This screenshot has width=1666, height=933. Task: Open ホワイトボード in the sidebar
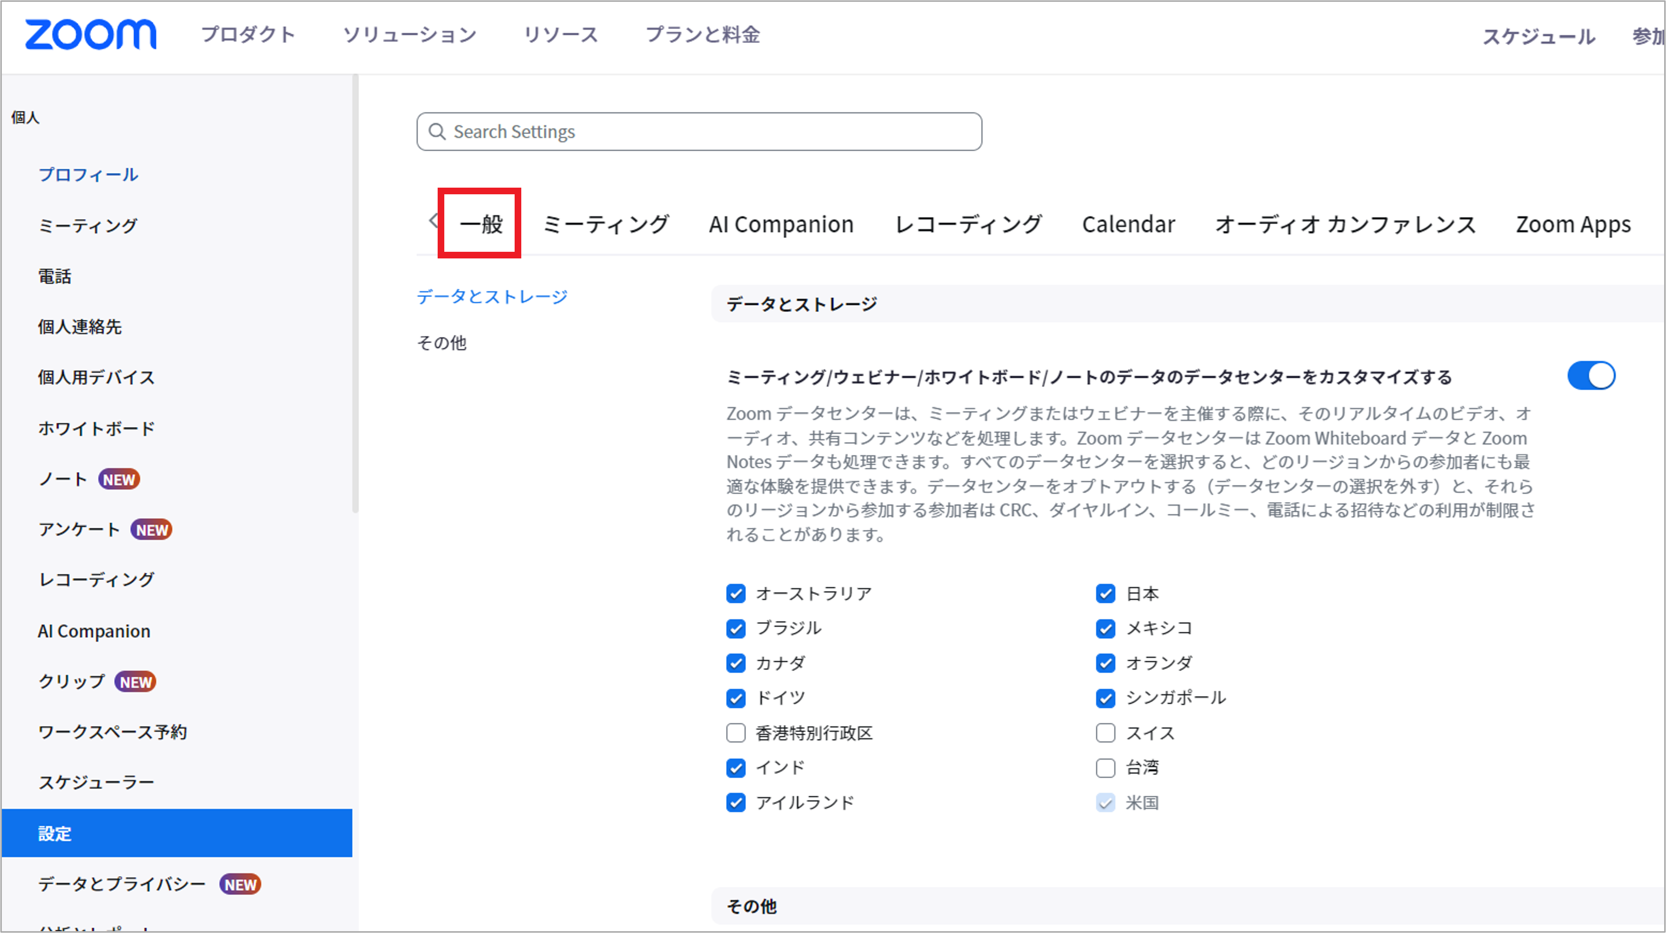coord(96,428)
